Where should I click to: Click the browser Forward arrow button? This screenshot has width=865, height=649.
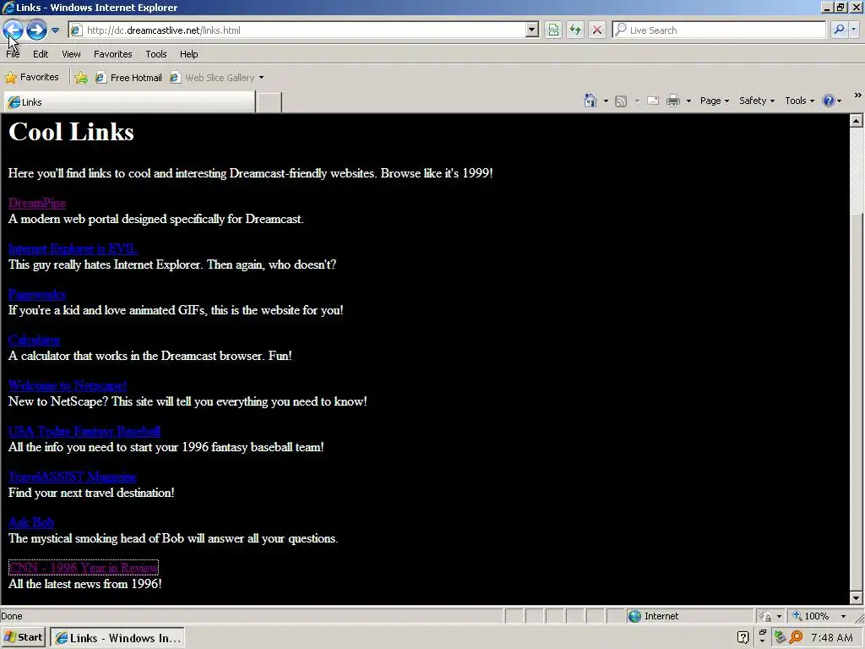click(36, 30)
